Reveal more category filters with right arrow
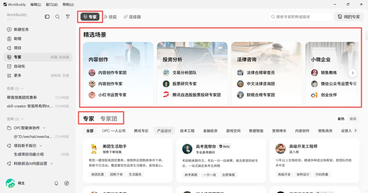Image resolution: width=368 pixels, height=193 pixels. [355, 131]
